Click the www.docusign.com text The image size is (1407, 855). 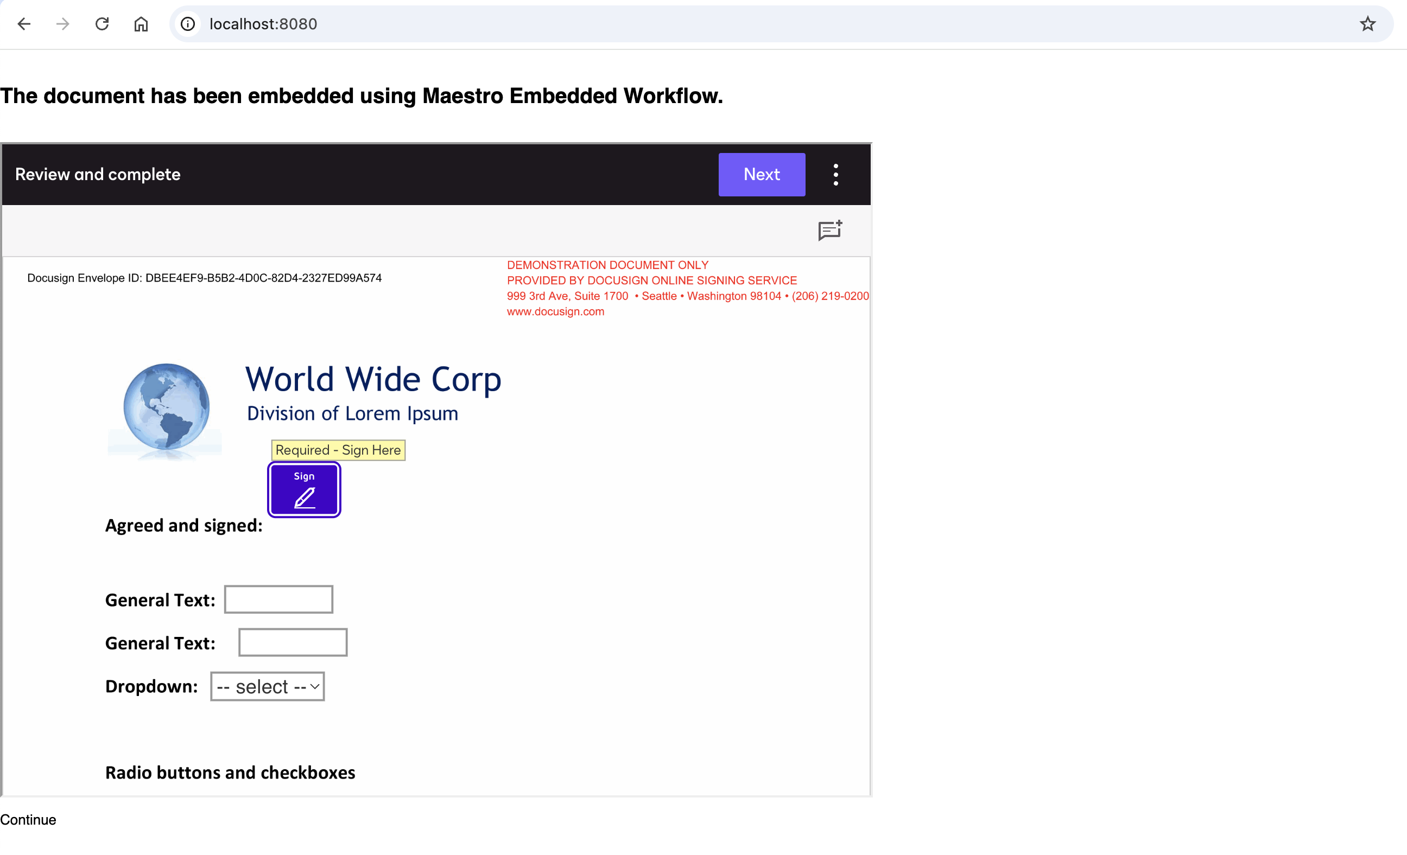pyautogui.click(x=556, y=311)
